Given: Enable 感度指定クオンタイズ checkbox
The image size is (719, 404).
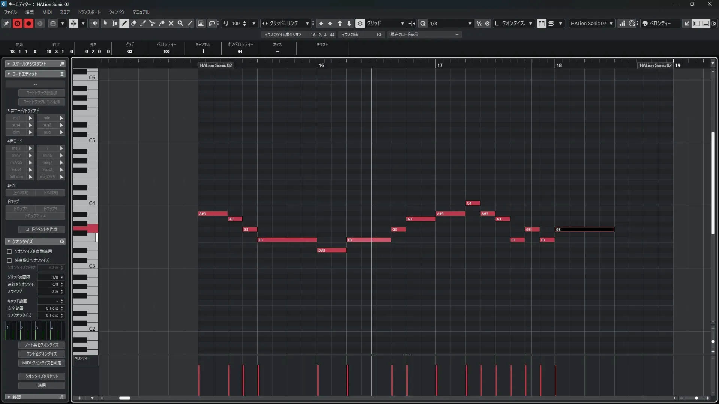Looking at the screenshot, I should point(9,260).
